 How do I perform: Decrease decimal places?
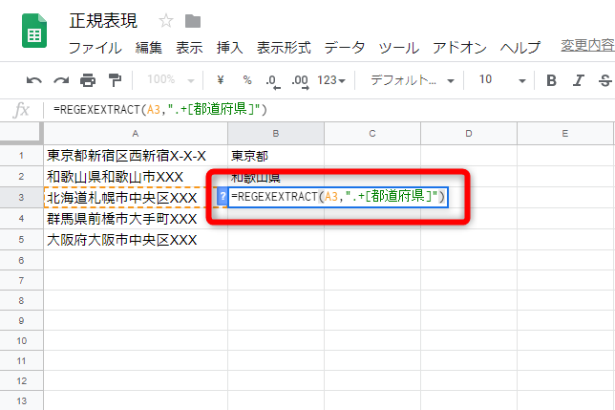point(273,81)
